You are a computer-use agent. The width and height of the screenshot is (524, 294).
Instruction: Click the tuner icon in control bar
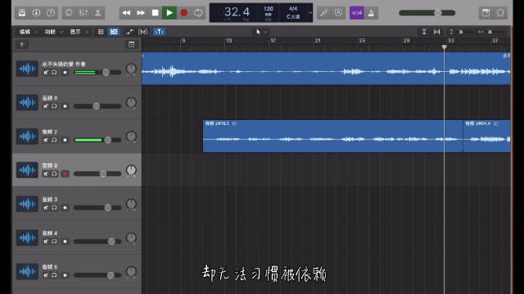pyautogui.click(x=324, y=13)
